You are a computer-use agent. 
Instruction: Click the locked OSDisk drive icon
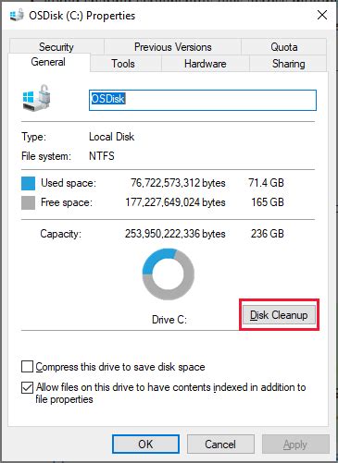click(x=37, y=98)
